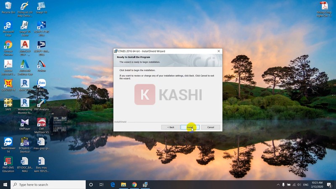Open the notification center in taskbar
The image size is (336, 189).
click(330, 184)
